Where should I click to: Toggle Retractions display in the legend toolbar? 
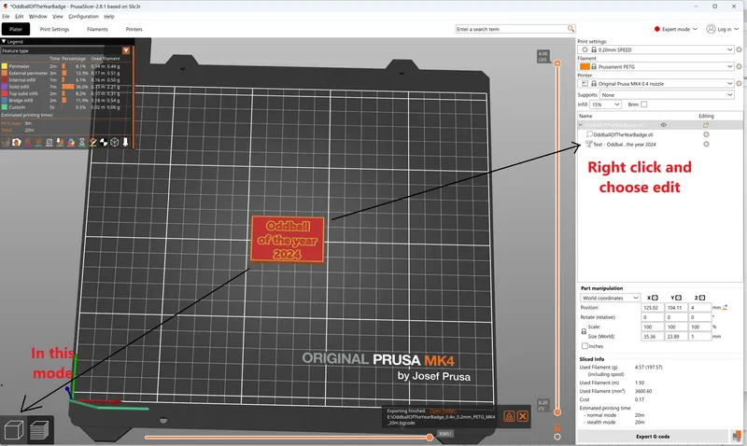click(x=28, y=143)
